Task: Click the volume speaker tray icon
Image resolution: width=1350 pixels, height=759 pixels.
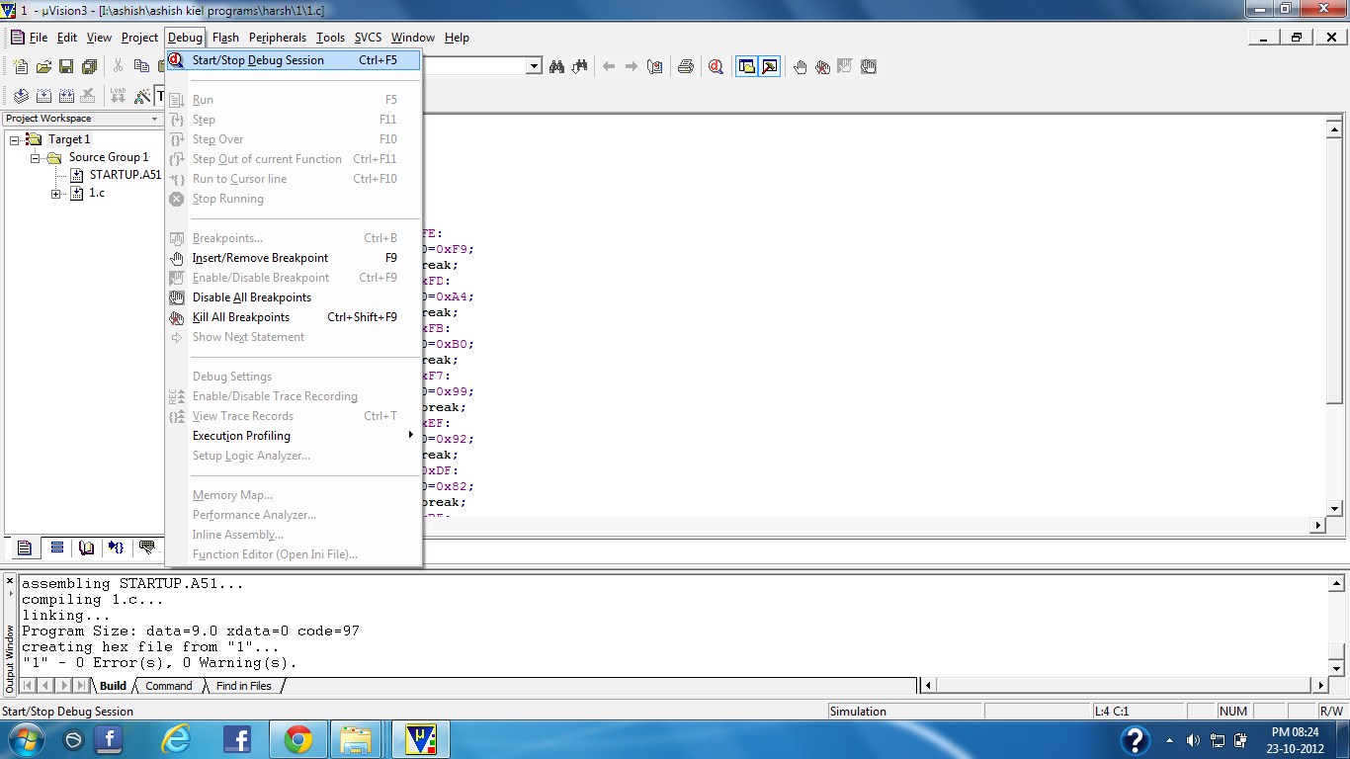Action: (1193, 740)
